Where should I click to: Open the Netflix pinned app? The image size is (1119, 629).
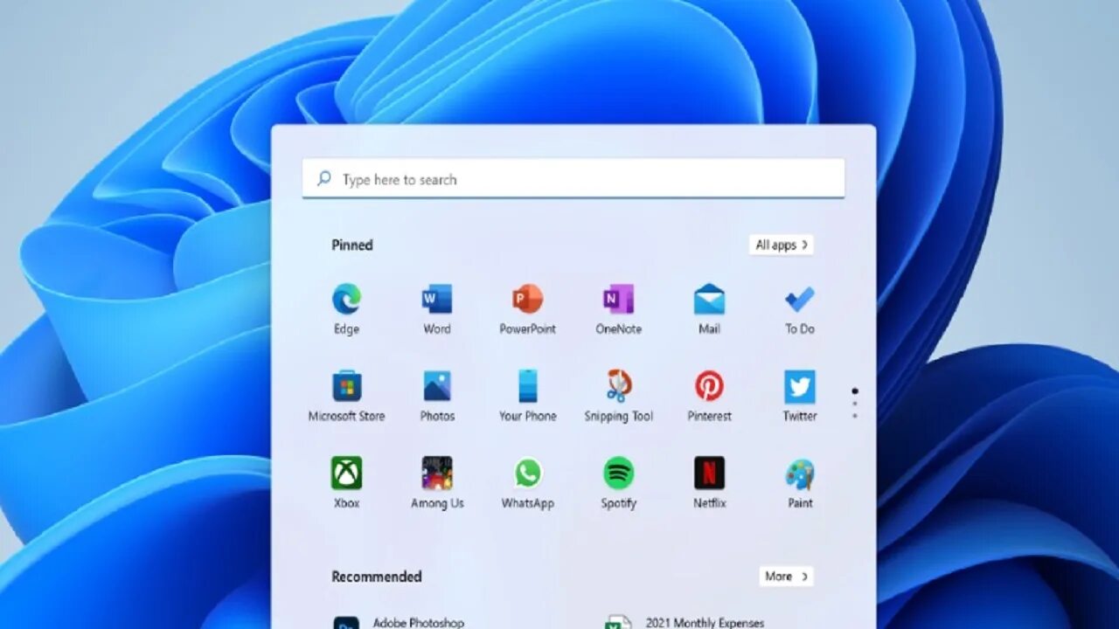[709, 473]
